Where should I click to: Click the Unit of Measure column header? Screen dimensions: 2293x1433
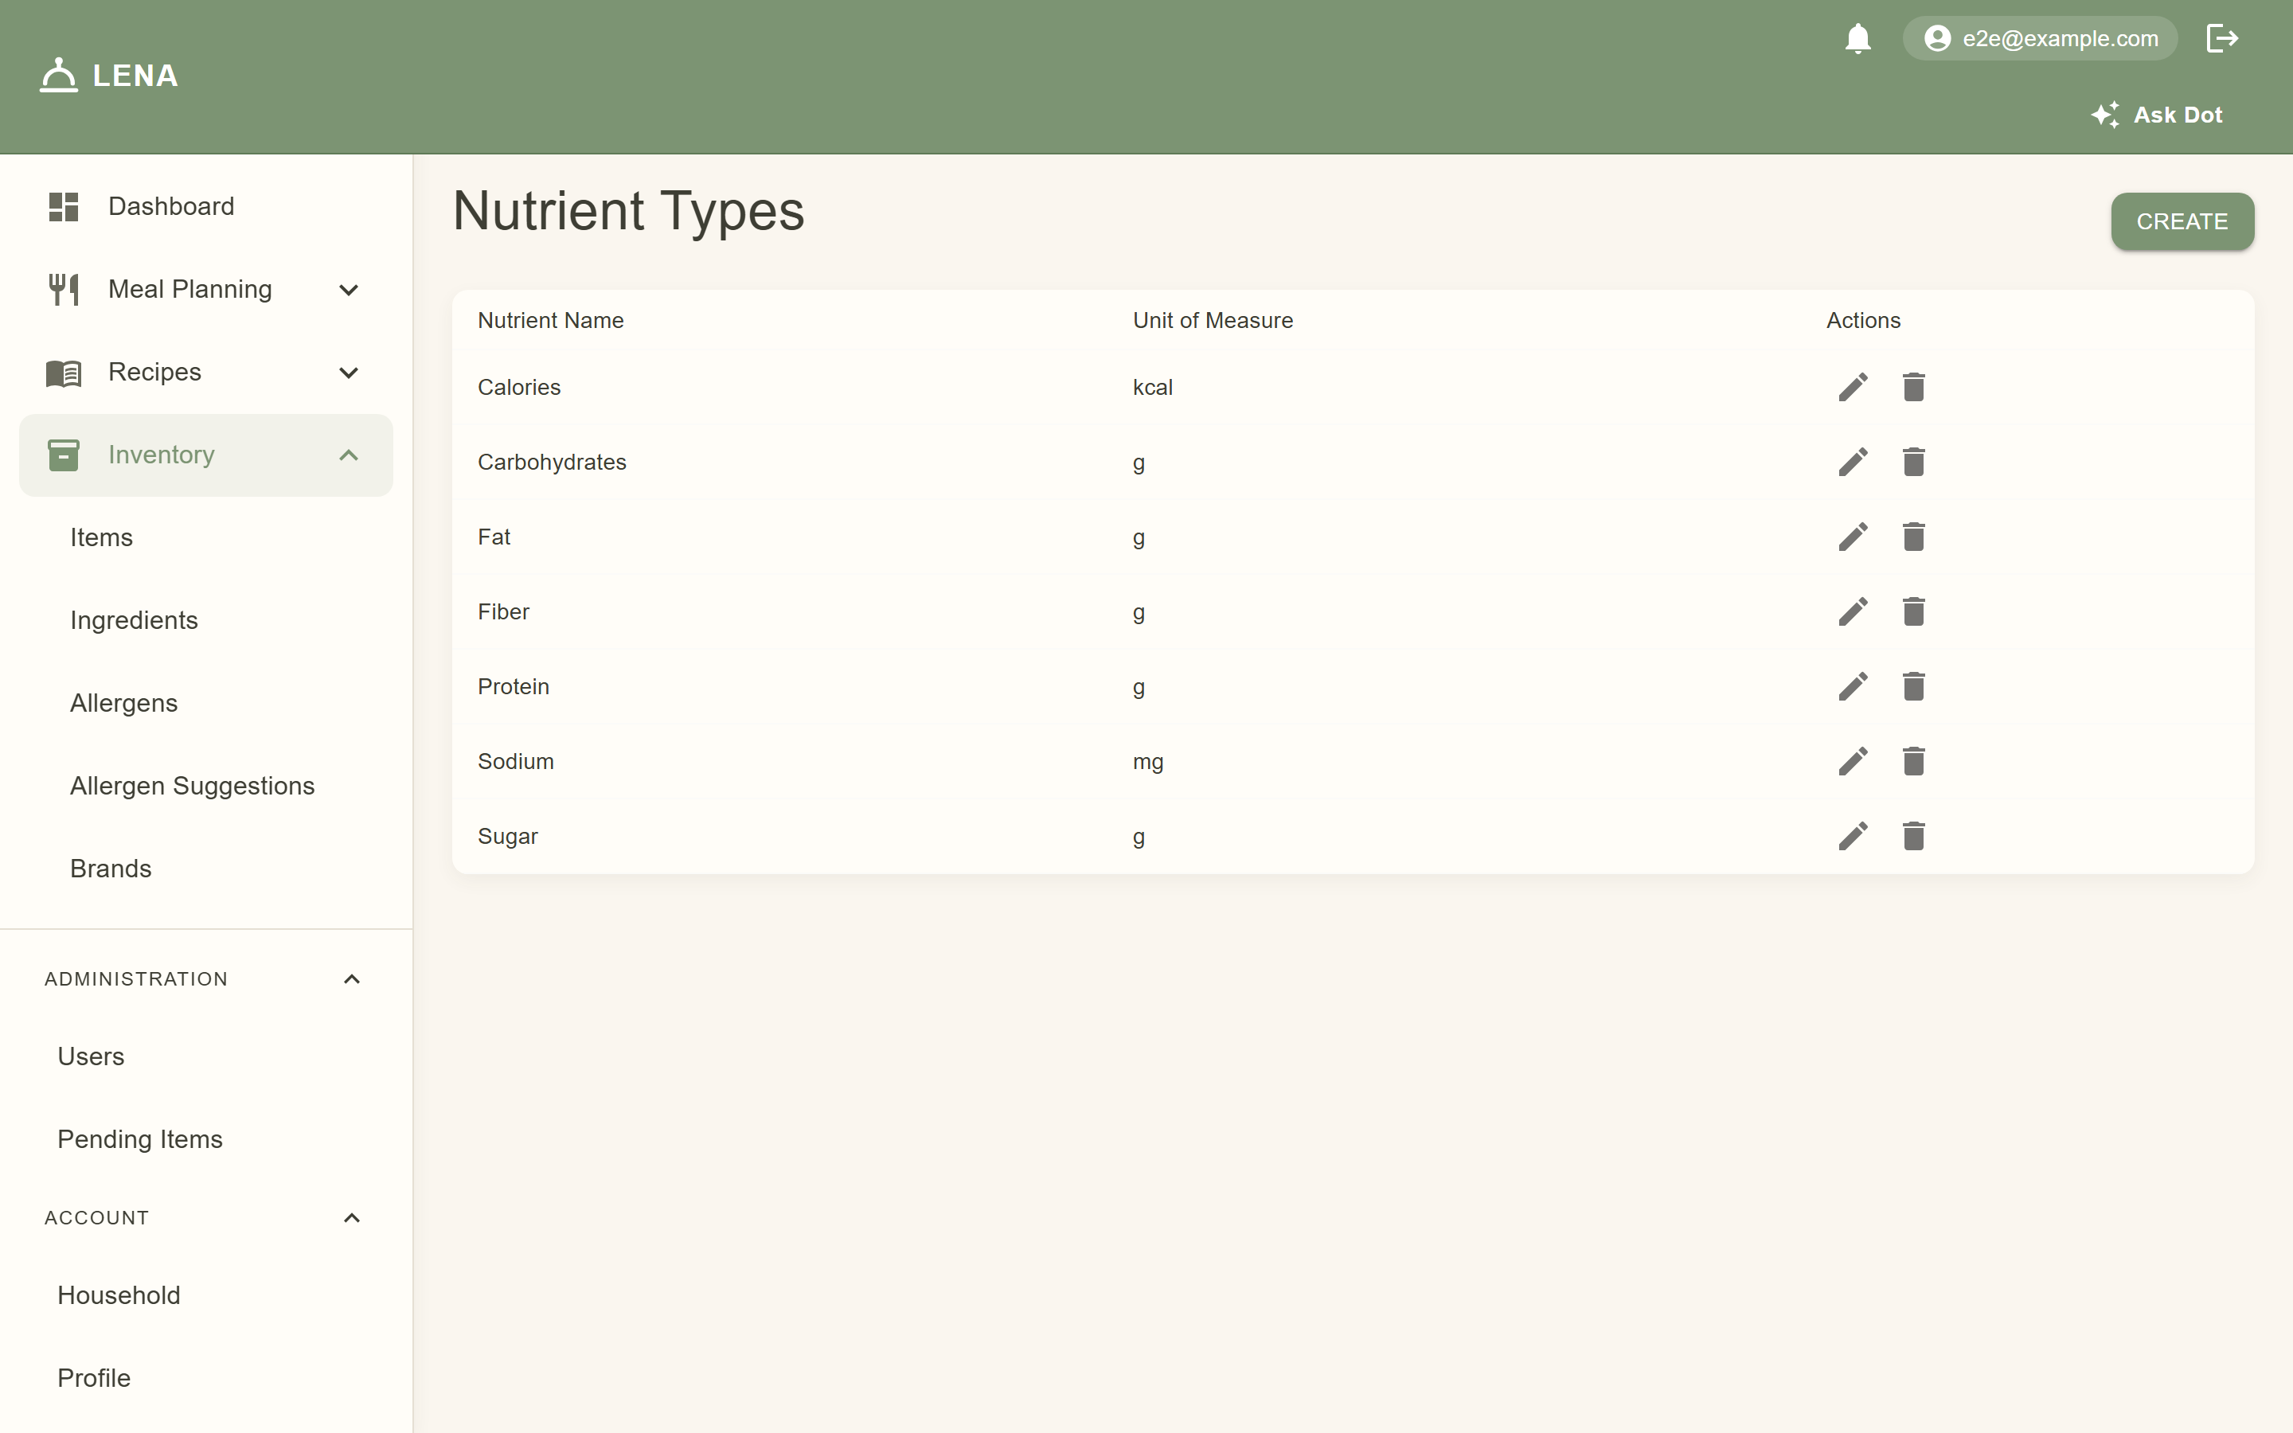pyautogui.click(x=1213, y=320)
